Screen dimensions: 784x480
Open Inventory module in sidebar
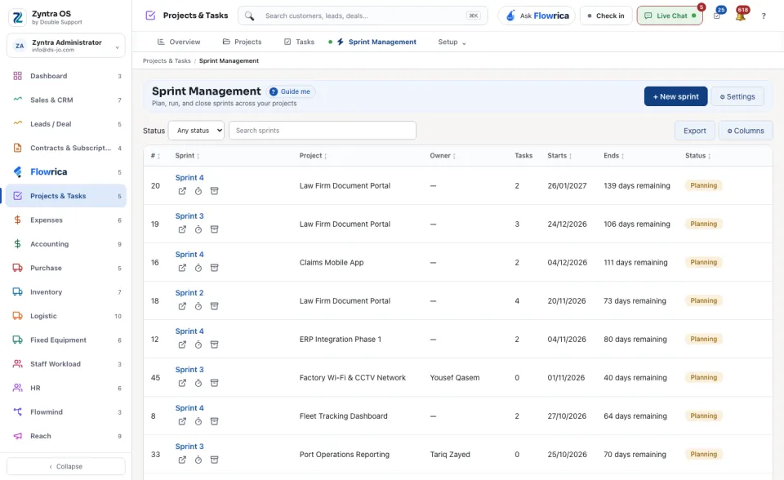click(66, 292)
